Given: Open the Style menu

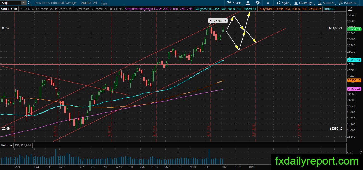Looking at the screenshot, I should pos(283,3).
